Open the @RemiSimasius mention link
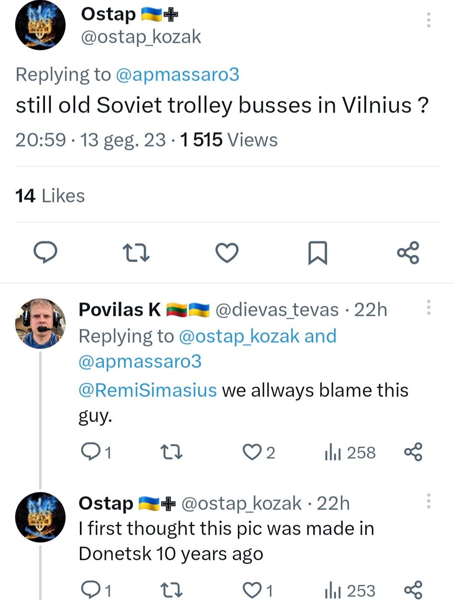This screenshot has height=600, width=454. pyautogui.click(x=148, y=390)
